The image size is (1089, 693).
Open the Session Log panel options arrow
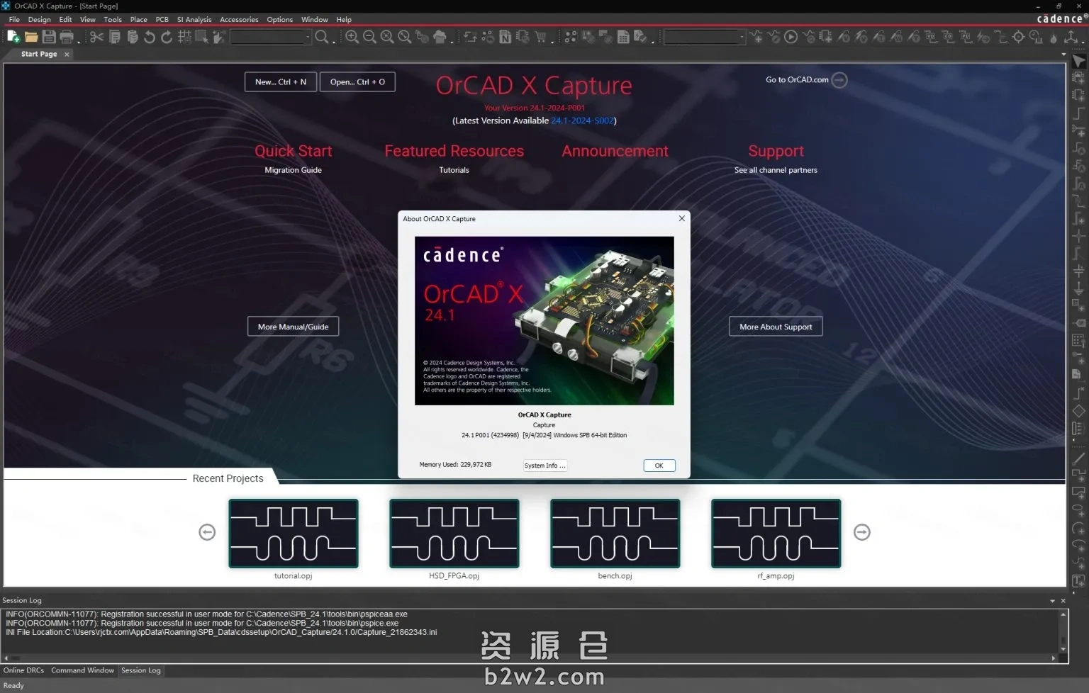(x=1052, y=601)
